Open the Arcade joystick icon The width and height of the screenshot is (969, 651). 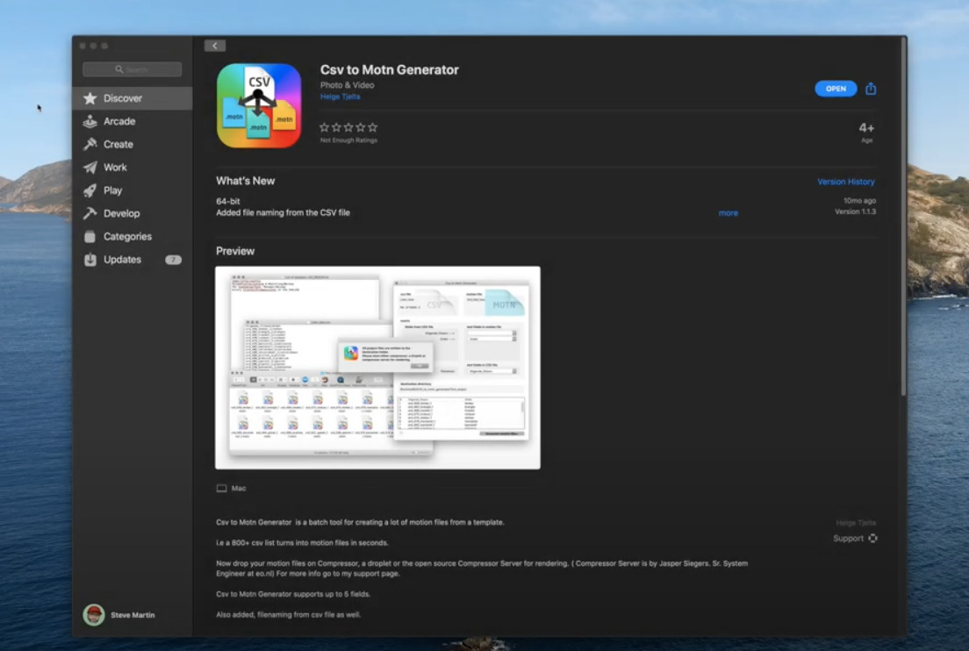(90, 121)
